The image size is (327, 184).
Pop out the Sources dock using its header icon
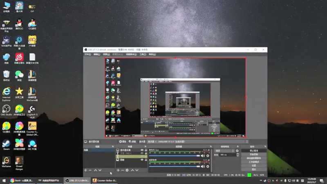(146, 147)
